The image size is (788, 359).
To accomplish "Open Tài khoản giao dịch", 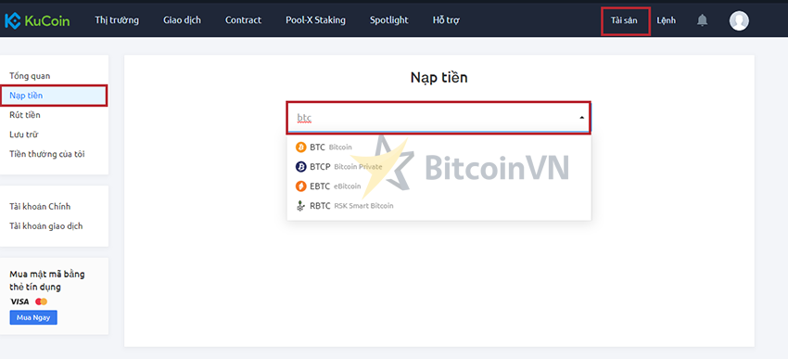I will point(46,226).
